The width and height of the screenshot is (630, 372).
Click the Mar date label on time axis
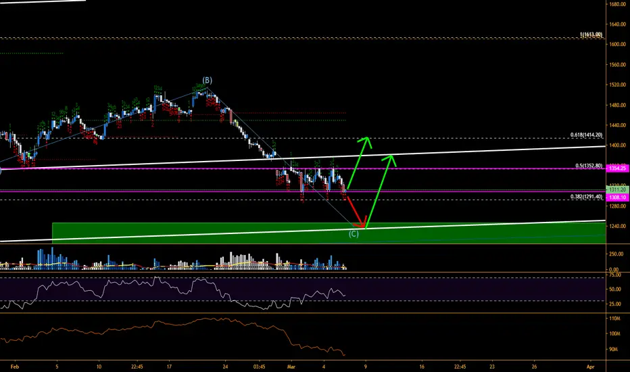tap(291, 367)
